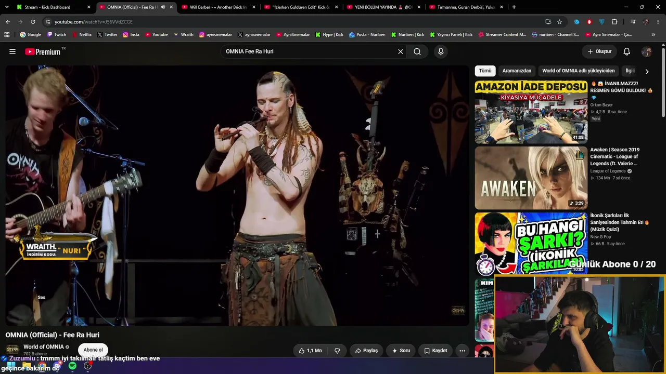This screenshot has width=666, height=374.
Task: Open the Bu Hangi Şarkı quiz thumbnail
Action: (x=531, y=244)
